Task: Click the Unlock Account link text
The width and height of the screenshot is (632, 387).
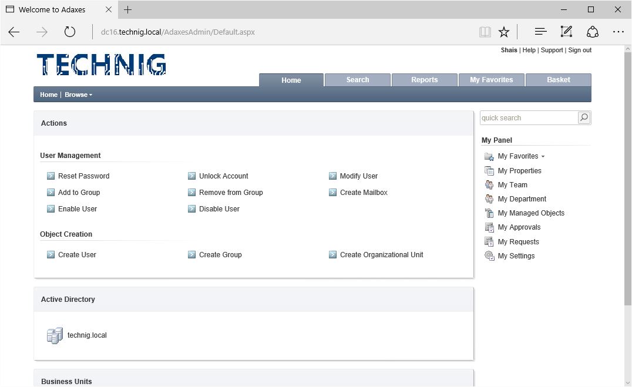Action: click(223, 176)
